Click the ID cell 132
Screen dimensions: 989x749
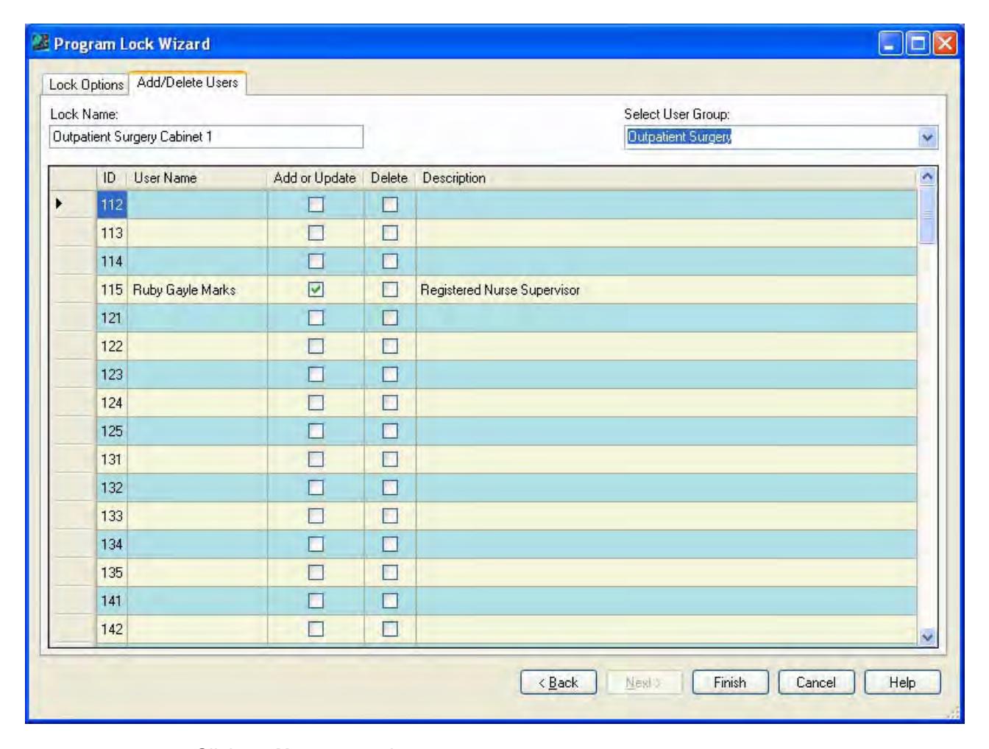112,488
